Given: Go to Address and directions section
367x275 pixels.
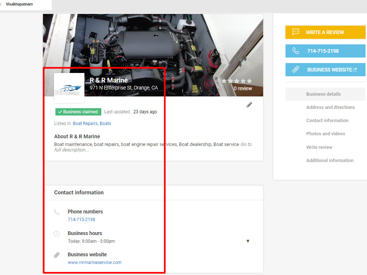Looking at the screenshot, I should (x=330, y=107).
